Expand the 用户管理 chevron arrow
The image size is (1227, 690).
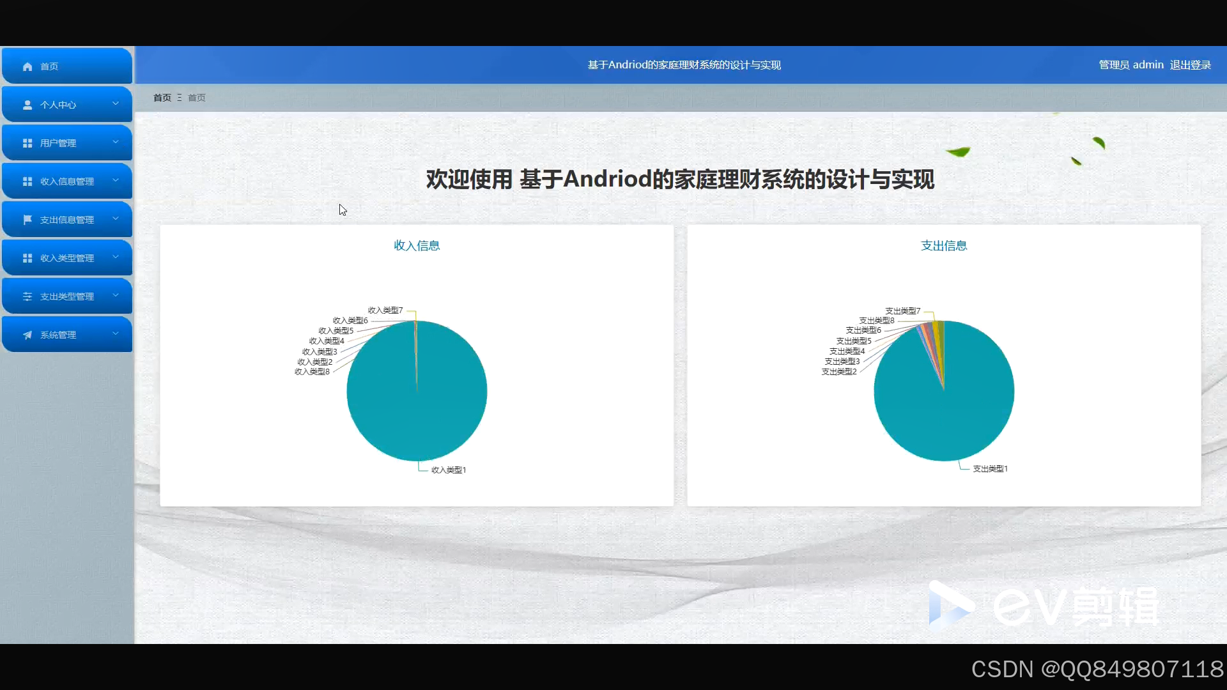click(x=116, y=142)
